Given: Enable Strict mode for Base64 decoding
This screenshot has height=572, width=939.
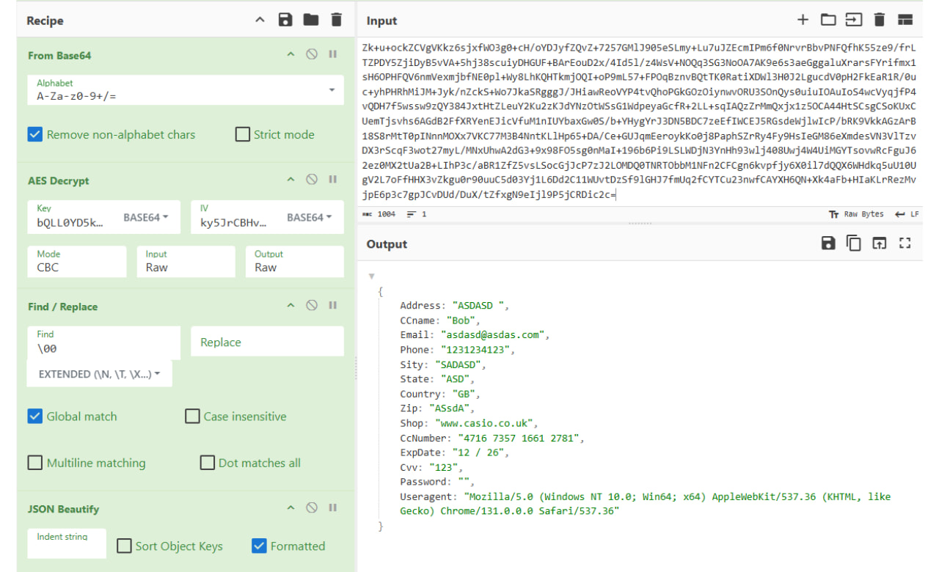Looking at the screenshot, I should pos(242,134).
